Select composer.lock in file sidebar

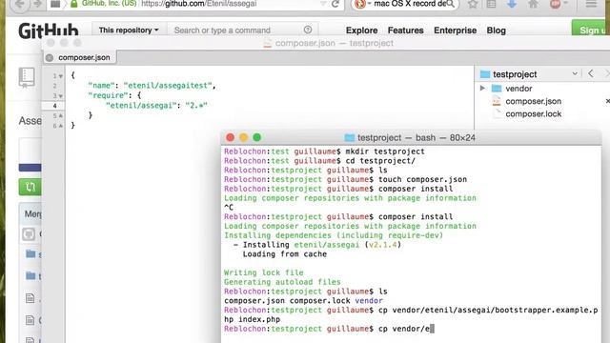(533, 114)
